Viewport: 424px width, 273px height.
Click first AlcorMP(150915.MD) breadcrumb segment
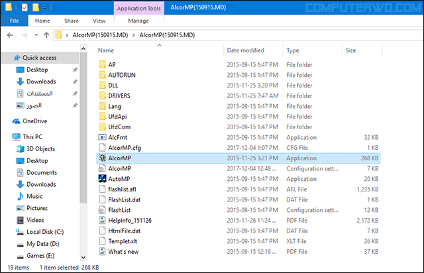coord(100,35)
